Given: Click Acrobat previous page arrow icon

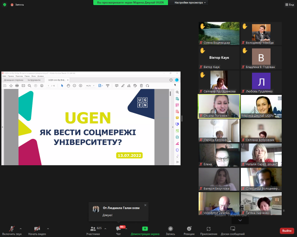Looking at the screenshot, I should [36, 86].
